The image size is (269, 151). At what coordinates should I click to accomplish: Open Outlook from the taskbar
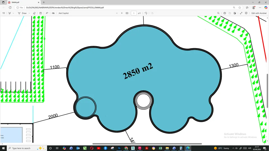coord(78,148)
